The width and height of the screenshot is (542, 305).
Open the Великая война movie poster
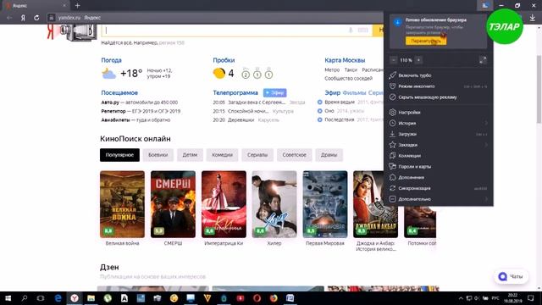[122, 204]
